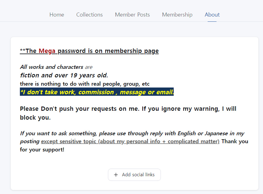Switch to the Collections tab

pos(89,15)
